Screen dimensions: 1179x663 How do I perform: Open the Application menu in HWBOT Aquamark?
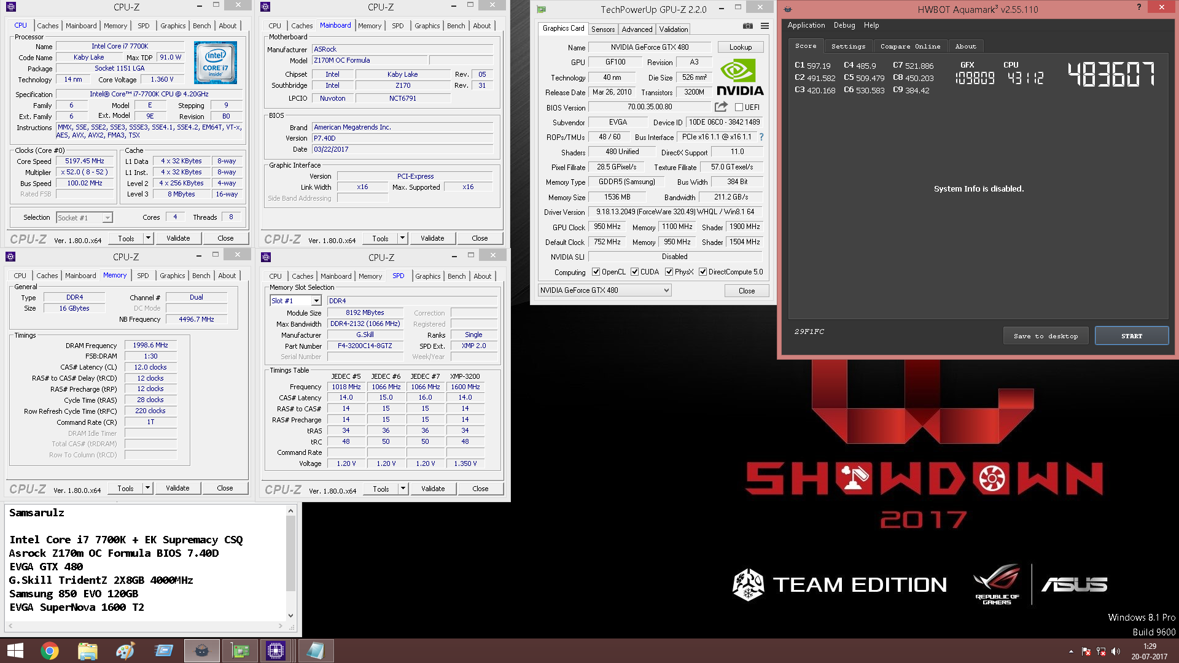806,25
